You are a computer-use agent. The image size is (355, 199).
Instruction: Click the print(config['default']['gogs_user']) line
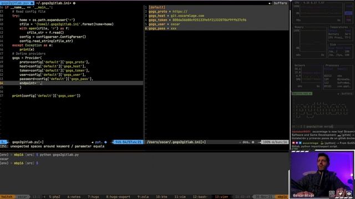coord(46,96)
